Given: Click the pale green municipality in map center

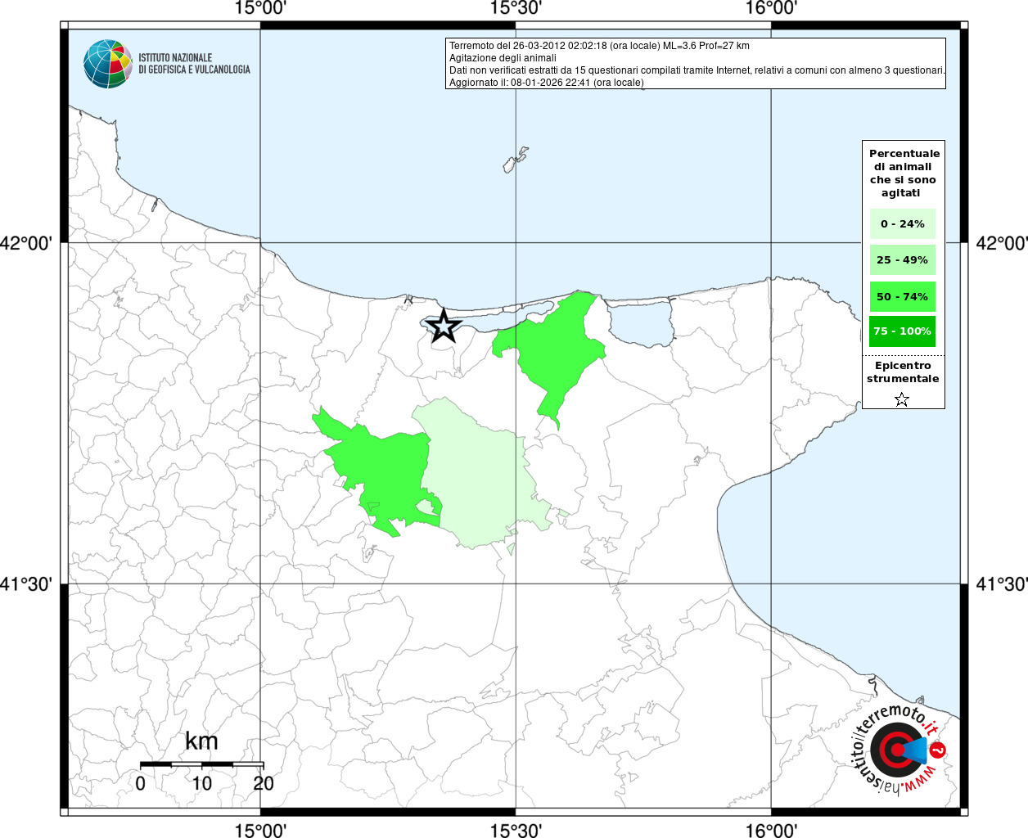Looking at the screenshot, I should 479,475.
